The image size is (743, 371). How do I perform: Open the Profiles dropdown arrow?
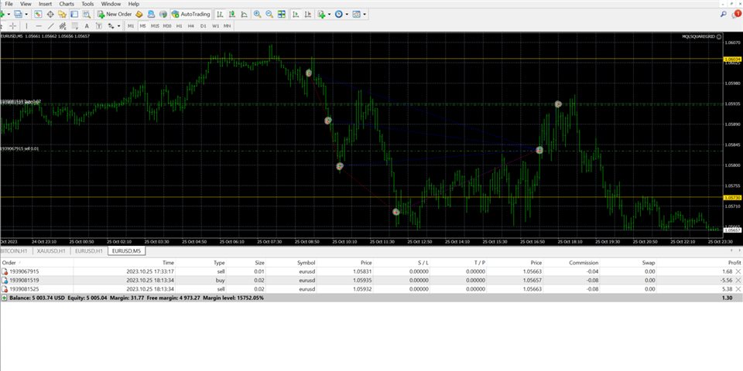(x=26, y=14)
